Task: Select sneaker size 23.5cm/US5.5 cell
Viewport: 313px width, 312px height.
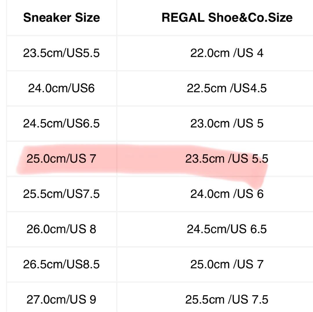Action: pos(61,53)
